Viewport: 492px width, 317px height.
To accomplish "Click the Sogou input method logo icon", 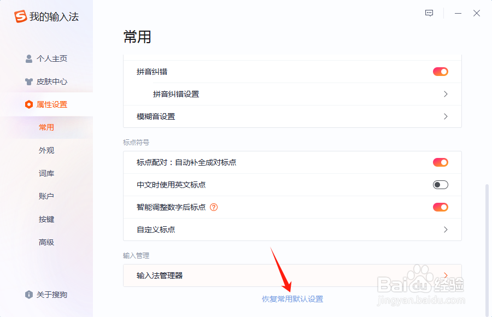I will tap(20, 16).
